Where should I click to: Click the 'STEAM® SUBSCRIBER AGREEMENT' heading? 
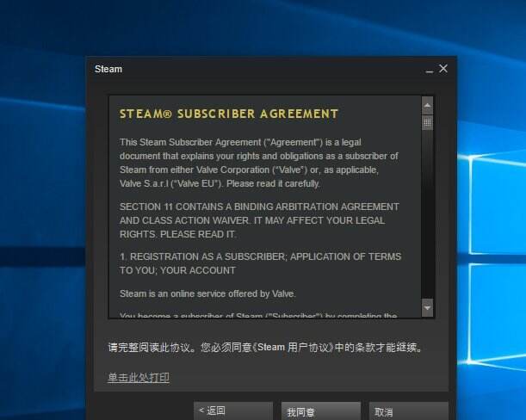point(229,114)
